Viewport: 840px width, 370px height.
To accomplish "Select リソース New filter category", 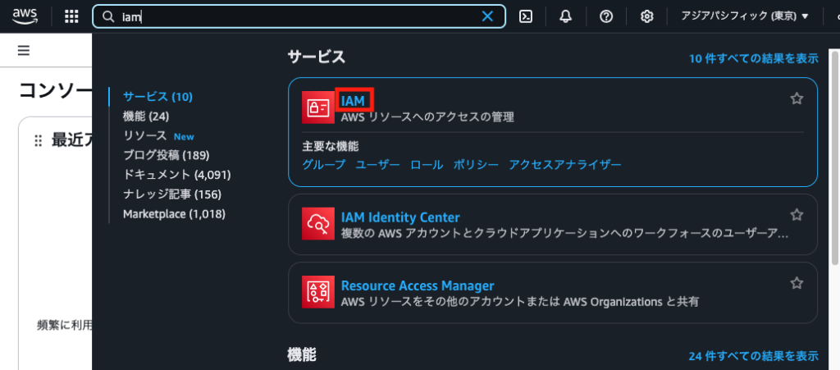I will [x=158, y=136].
